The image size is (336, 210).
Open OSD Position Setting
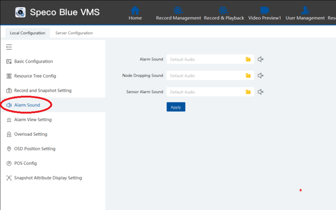[35, 149]
